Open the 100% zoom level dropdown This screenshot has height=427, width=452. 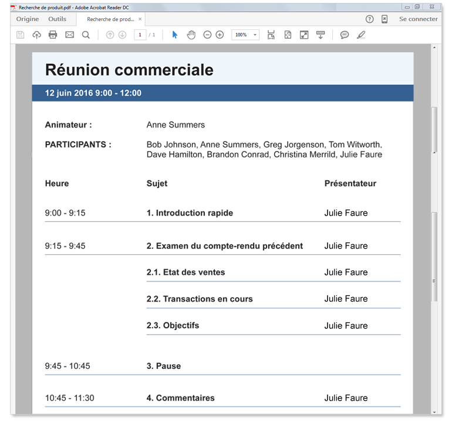click(245, 35)
